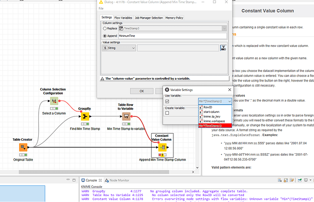Click the Clear Console icon
Image resolution: width=314 pixels, height=202 pixels.
pyautogui.click(x=280, y=180)
